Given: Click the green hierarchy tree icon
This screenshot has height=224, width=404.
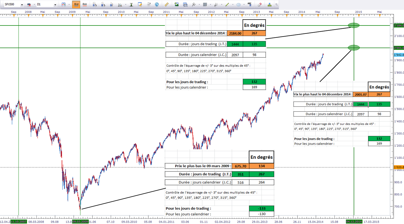Looking at the screenshot, I should (269, 5).
